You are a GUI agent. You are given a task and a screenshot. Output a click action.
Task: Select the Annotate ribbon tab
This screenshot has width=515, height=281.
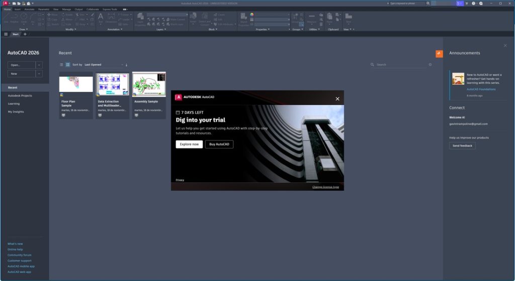pos(29,9)
